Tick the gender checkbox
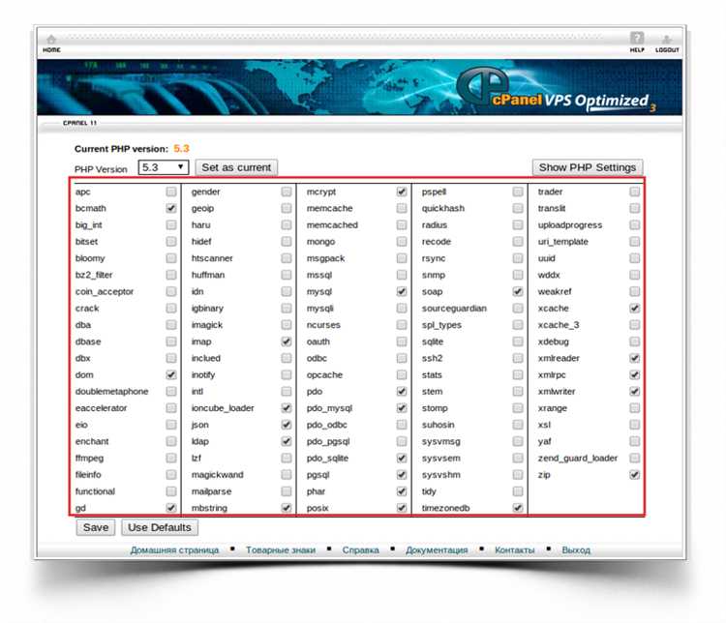The height and width of the screenshot is (623, 726). pyautogui.click(x=287, y=192)
